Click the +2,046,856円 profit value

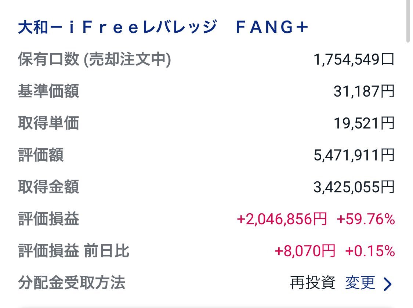tap(282, 219)
